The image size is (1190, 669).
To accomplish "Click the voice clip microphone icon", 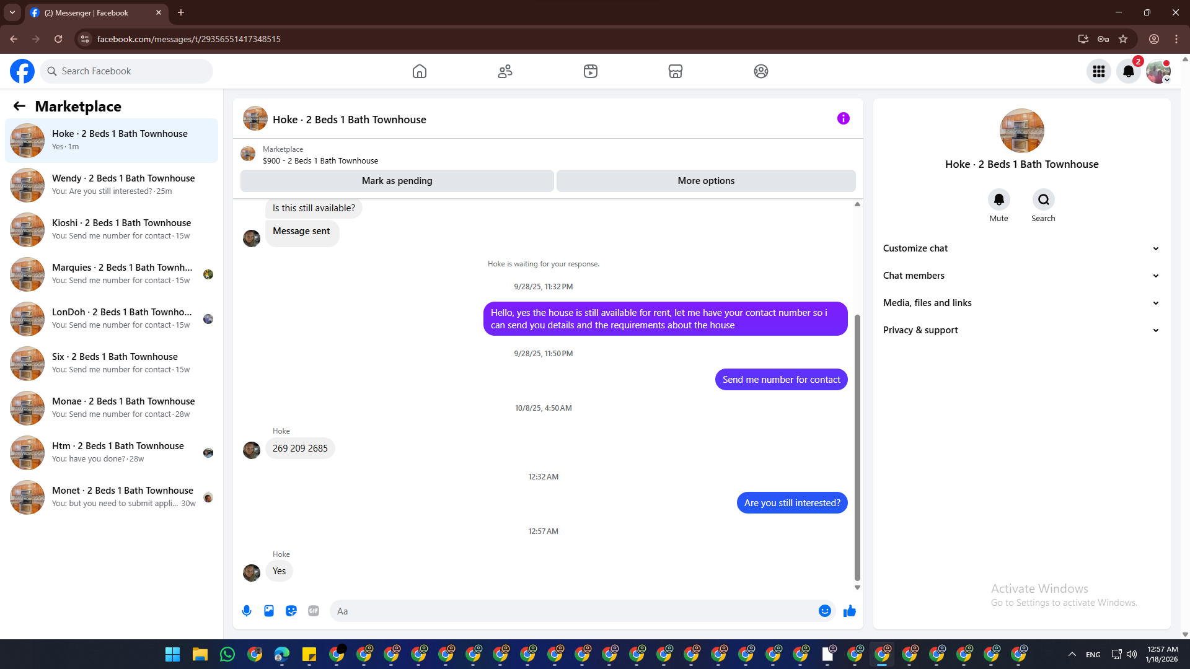I will [x=247, y=611].
